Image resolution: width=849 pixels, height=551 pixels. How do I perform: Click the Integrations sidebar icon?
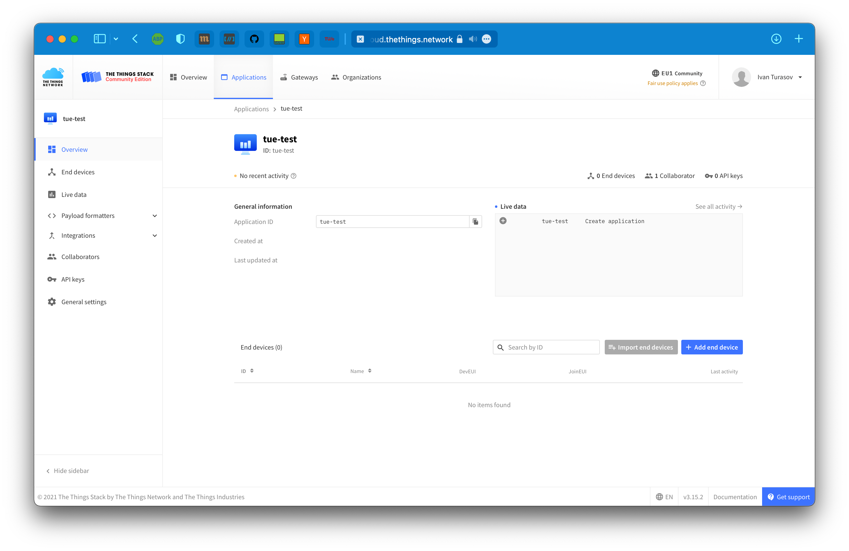coord(52,235)
